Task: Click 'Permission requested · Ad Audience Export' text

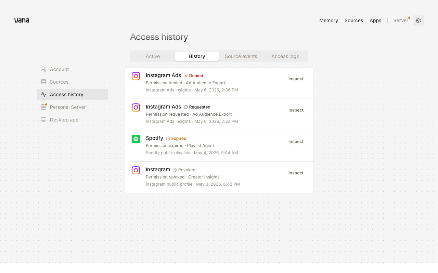Action: tap(189, 114)
